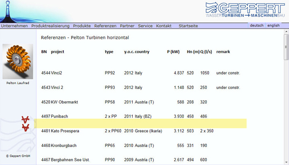
Task: Open the Unternehmen menu
Action: point(14,26)
